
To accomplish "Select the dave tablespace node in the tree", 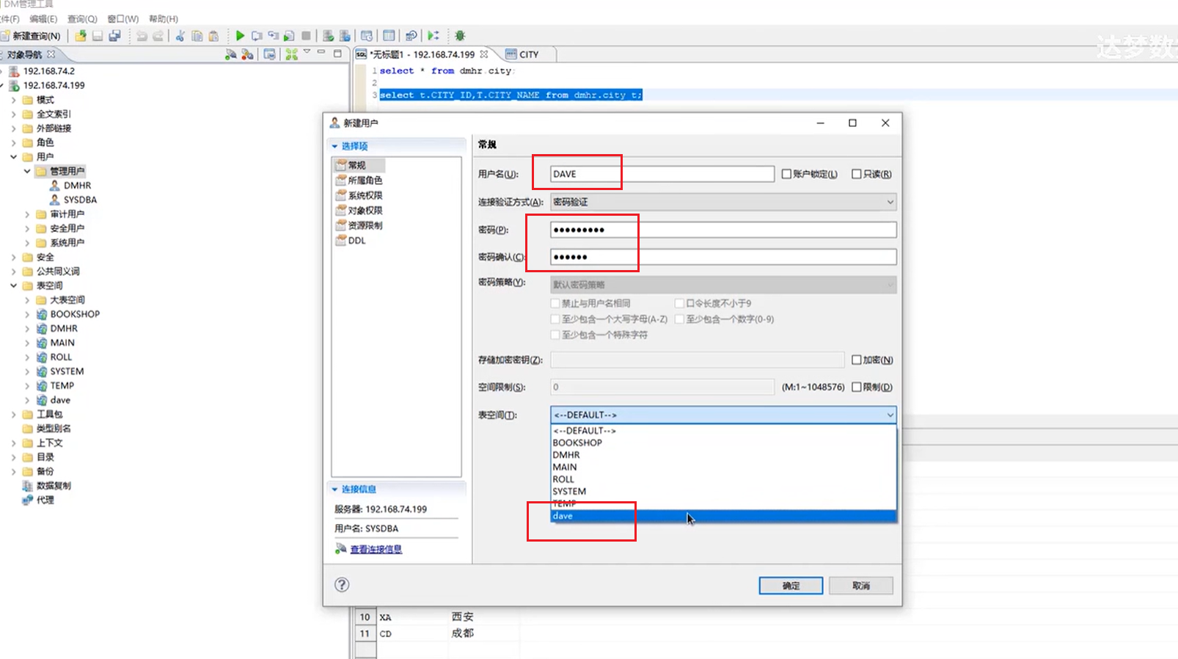I will click(60, 400).
